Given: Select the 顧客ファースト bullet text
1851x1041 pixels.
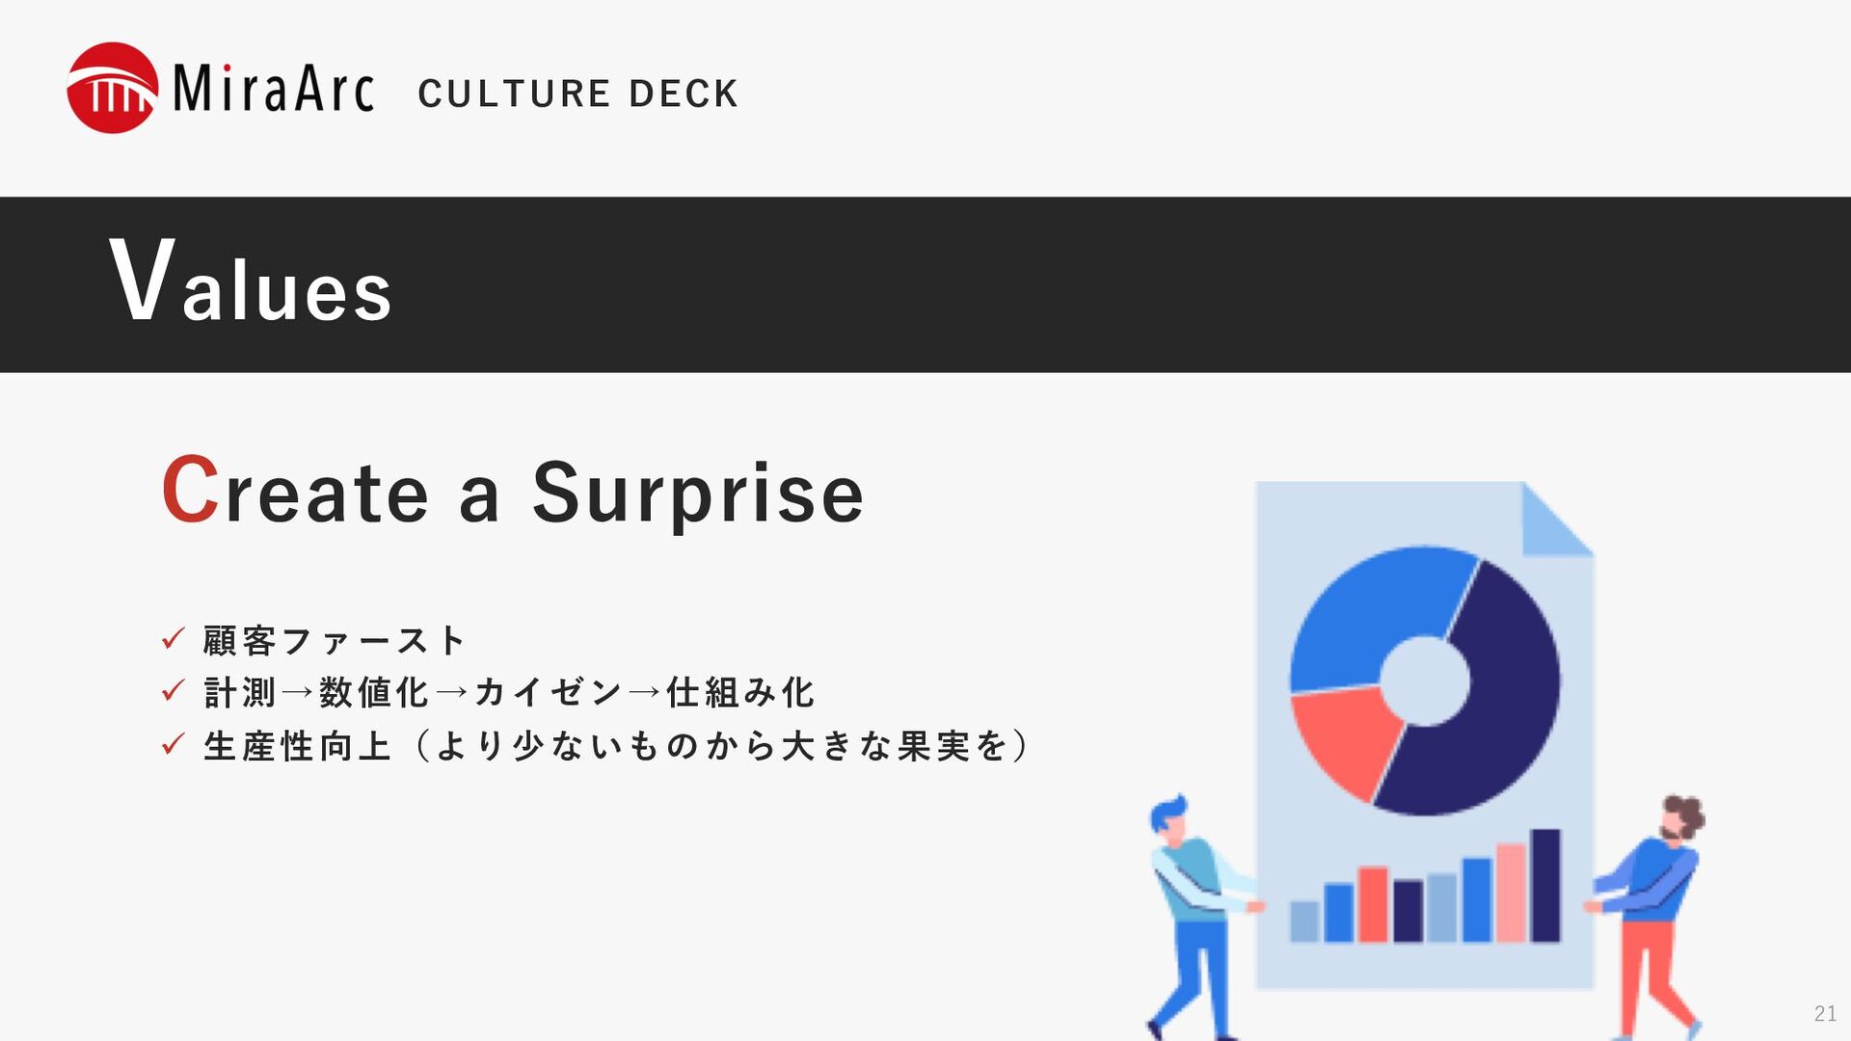Looking at the screenshot, I should click(335, 640).
